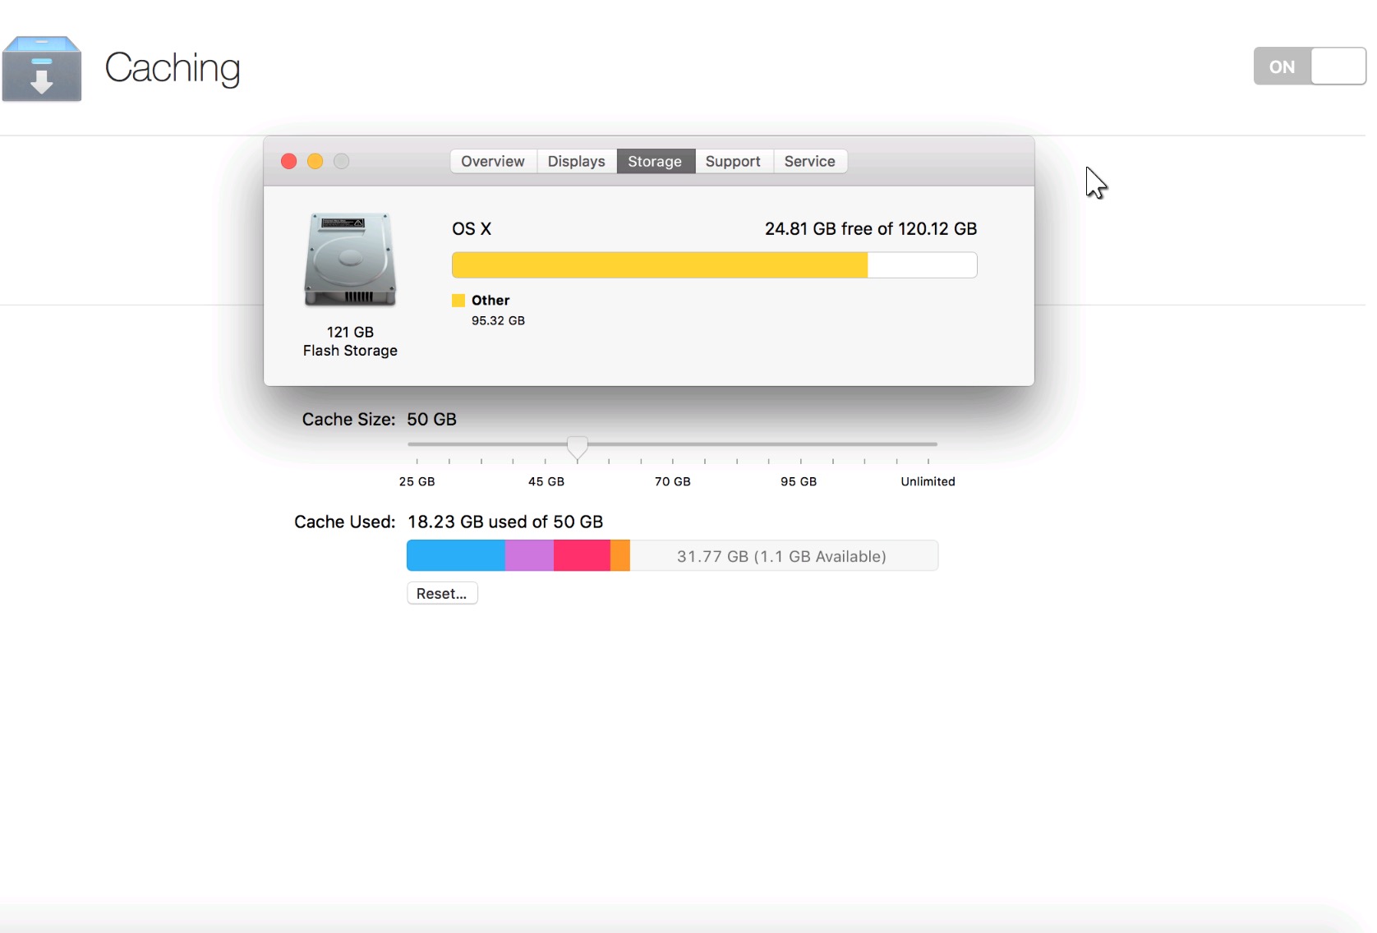The width and height of the screenshot is (1377, 933).
Task: Click the 45 GB slider label
Action: click(x=546, y=481)
